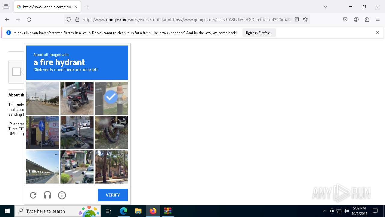Open the tracking protection shield icon
This screenshot has width=385, height=217.
click(69, 20)
